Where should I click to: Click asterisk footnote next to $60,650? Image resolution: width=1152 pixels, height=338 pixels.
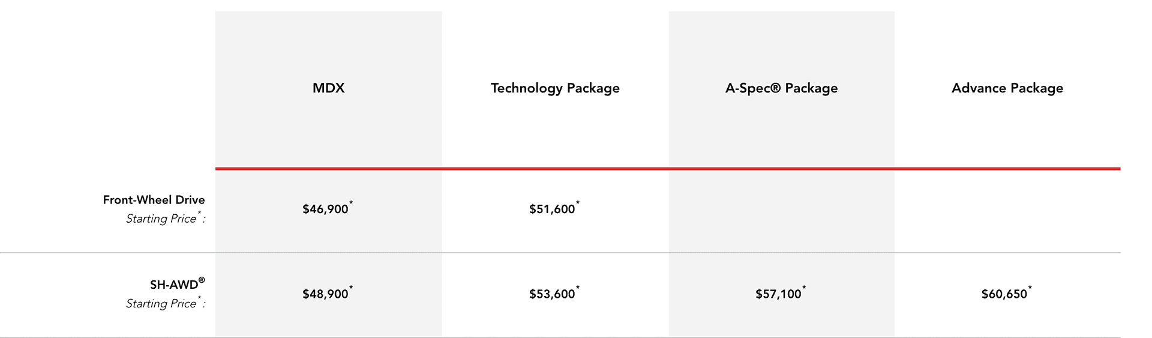click(1030, 288)
